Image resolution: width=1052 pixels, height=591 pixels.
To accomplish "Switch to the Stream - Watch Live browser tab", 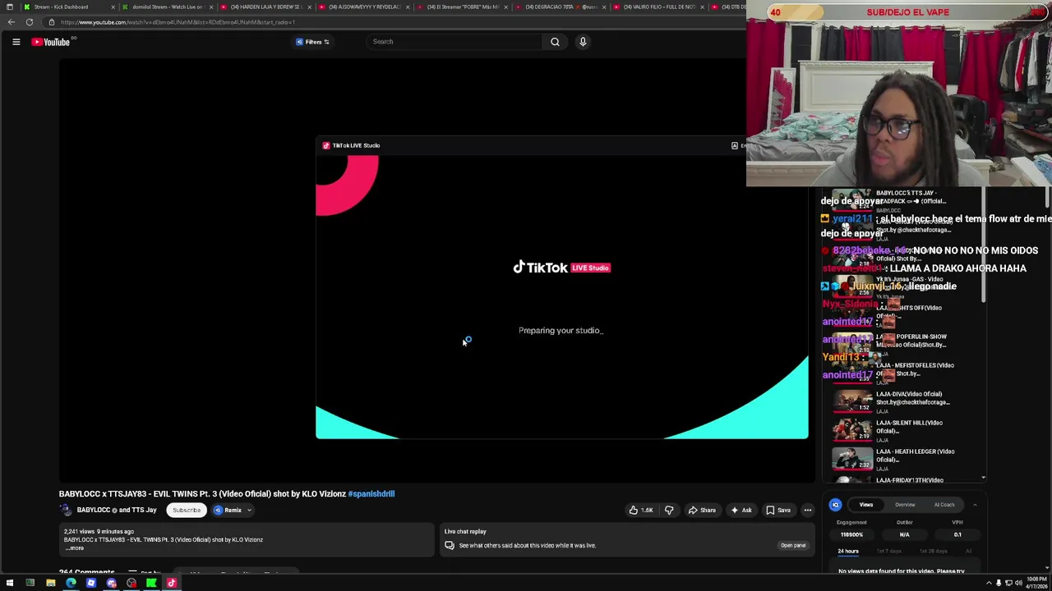I will 167,7.
